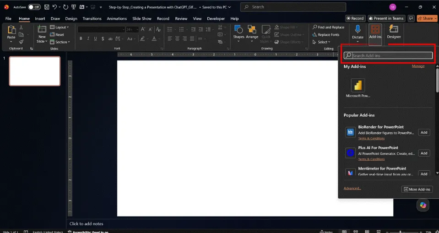Click the Redo arrow in title bar
The width and height of the screenshot is (439, 233).
coord(65,7)
